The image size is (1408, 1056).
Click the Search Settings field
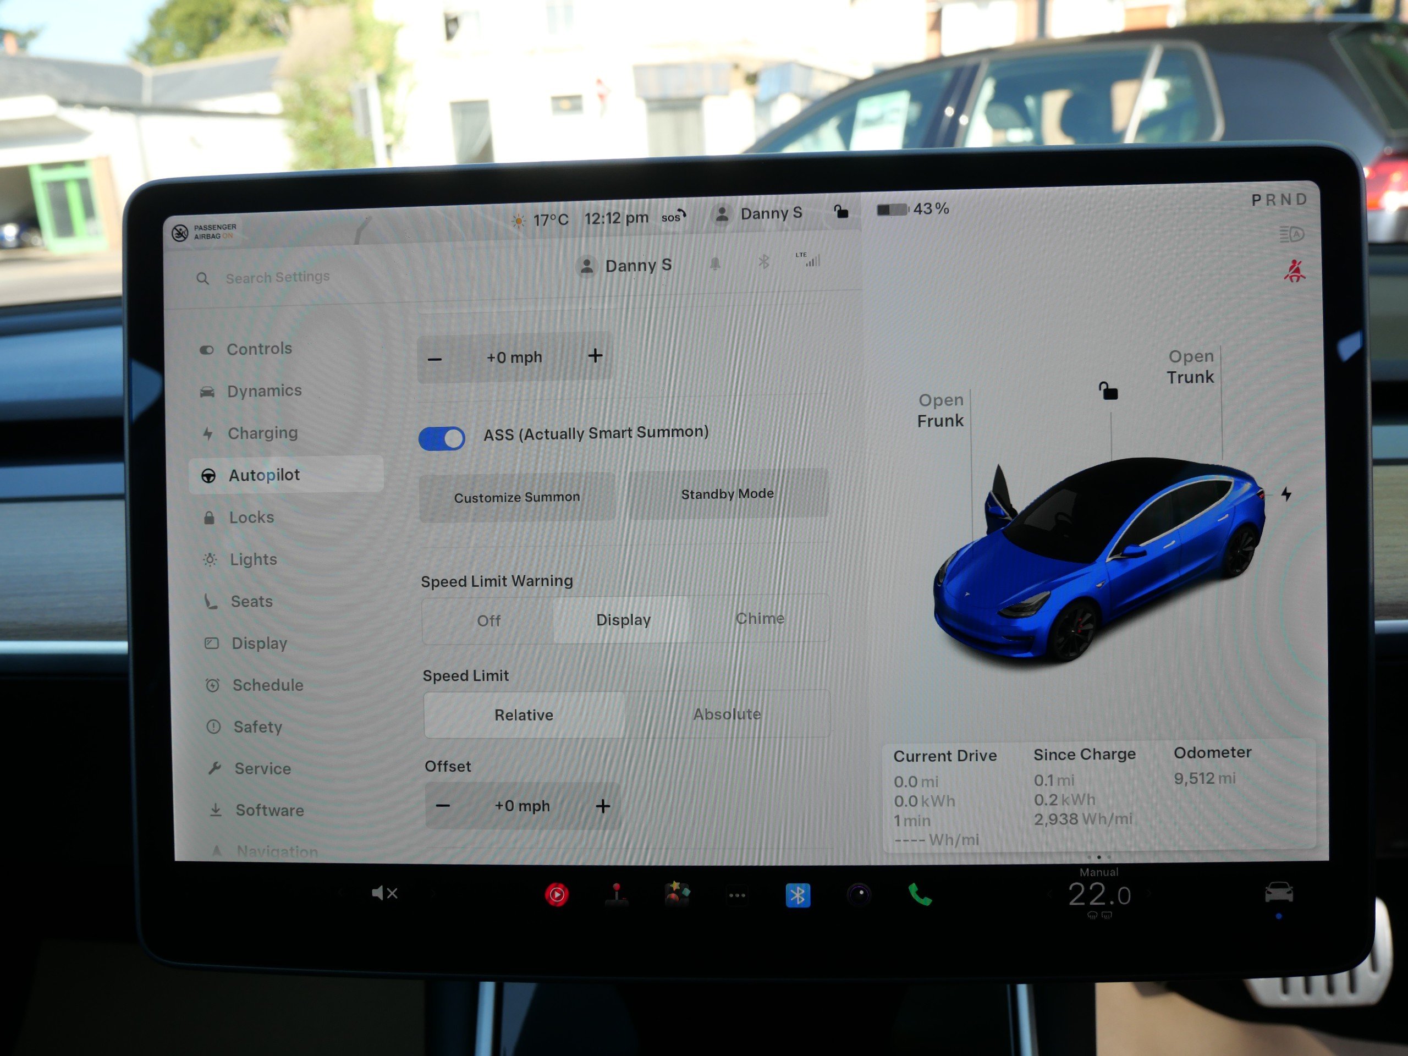[x=278, y=277]
